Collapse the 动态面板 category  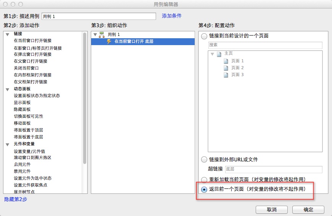(7, 89)
